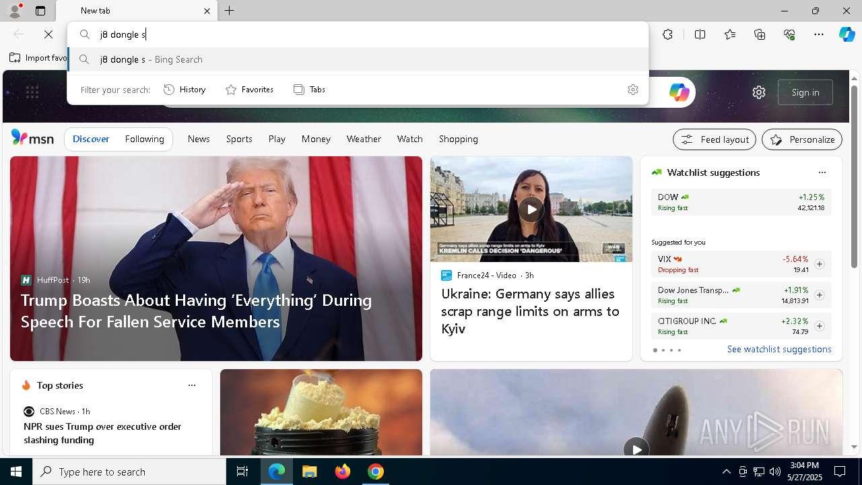The image size is (862, 485).
Task: Launch Chrome from taskbar
Action: (x=376, y=472)
